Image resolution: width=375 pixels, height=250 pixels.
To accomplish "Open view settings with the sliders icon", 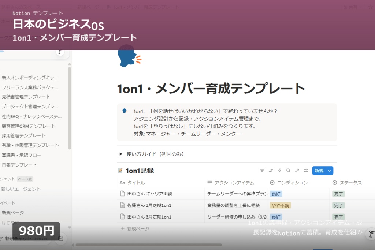I will [305, 170].
